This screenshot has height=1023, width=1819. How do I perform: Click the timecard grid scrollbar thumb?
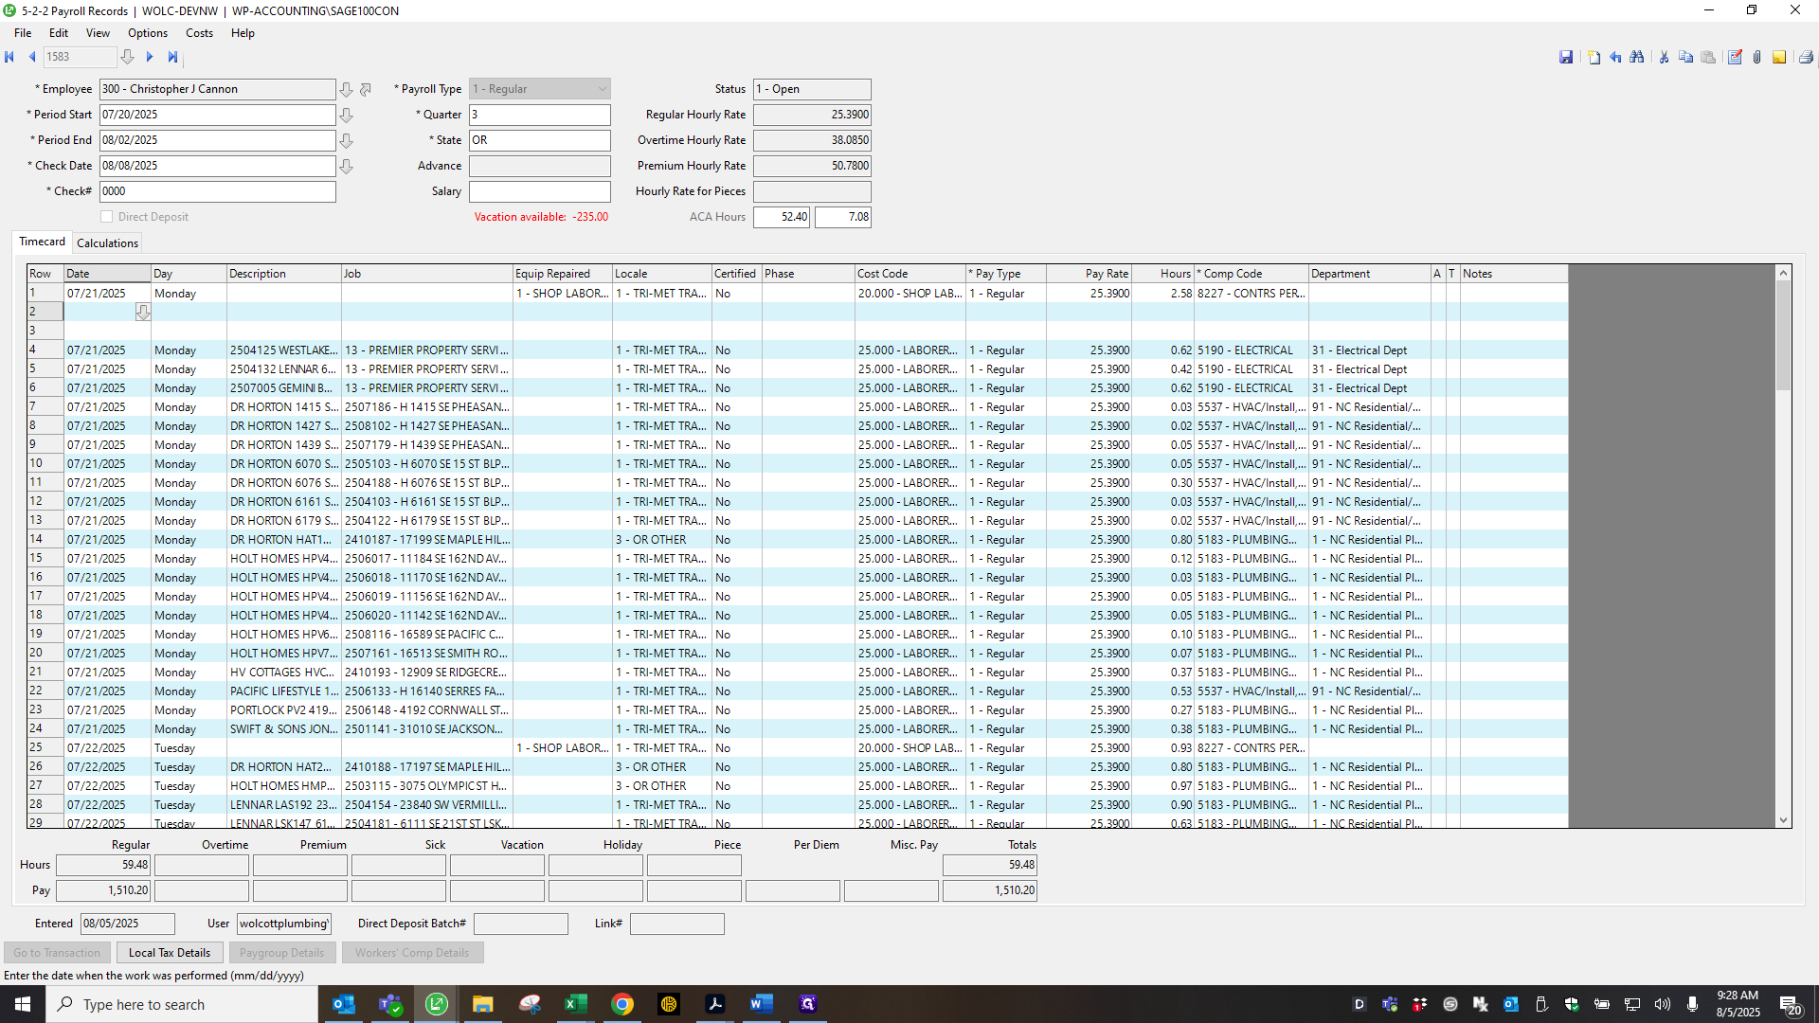tap(1783, 335)
